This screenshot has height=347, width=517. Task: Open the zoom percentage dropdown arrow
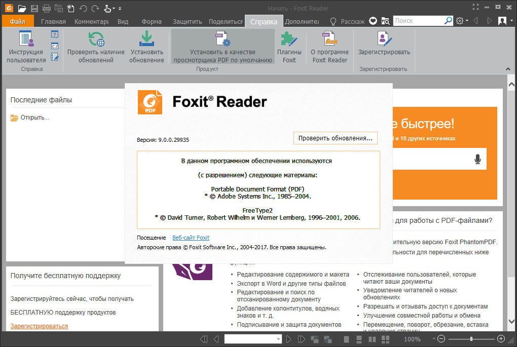click(x=434, y=339)
